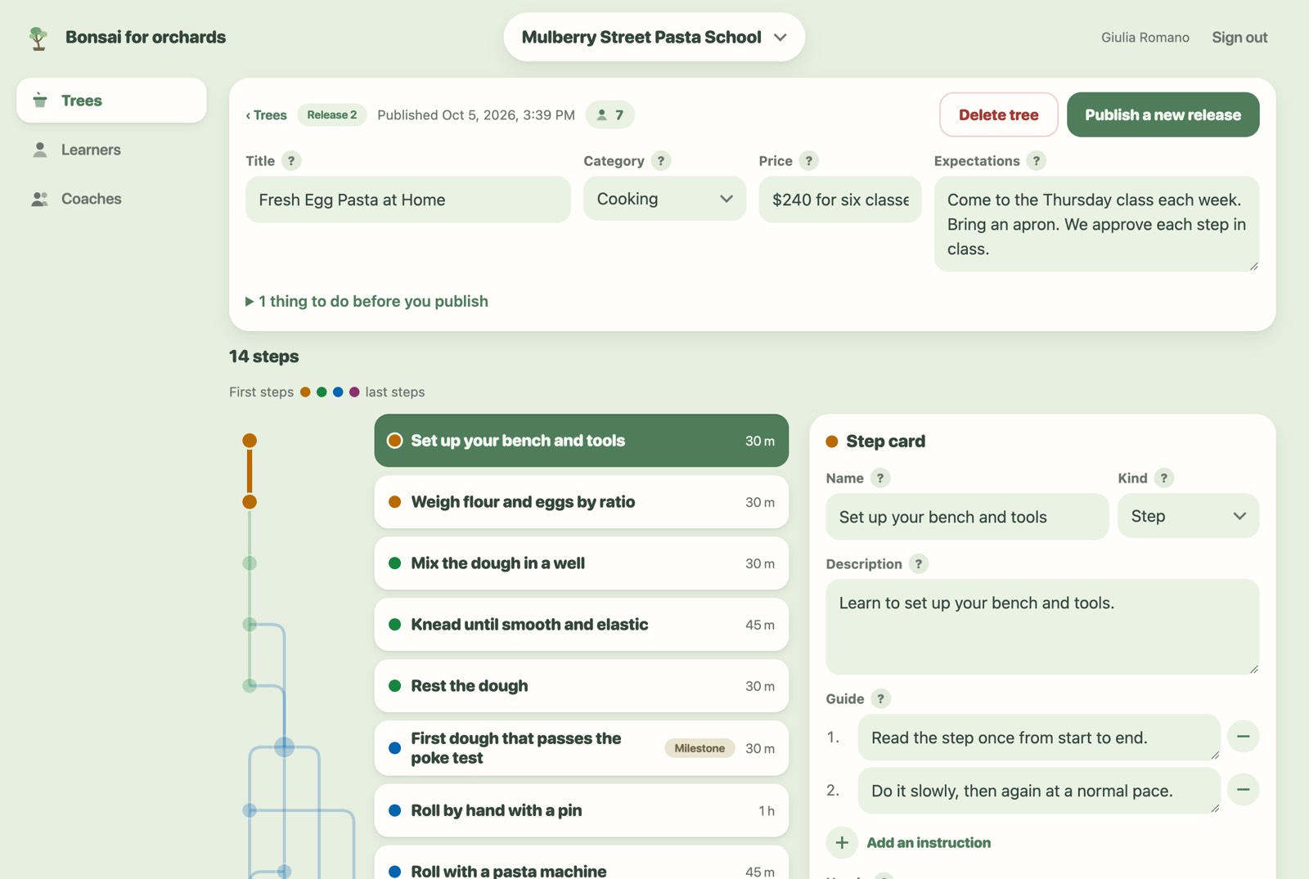Open the Description help icon
1309x879 pixels.
click(x=919, y=564)
